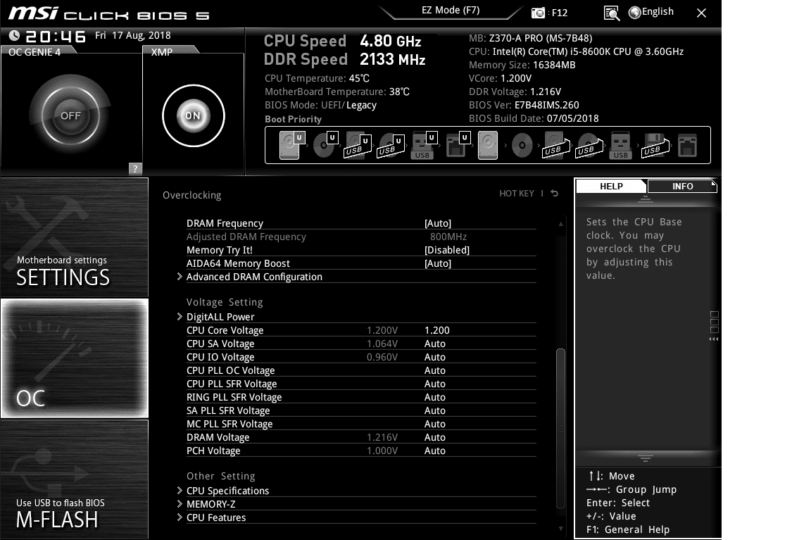Set the MC PLL SFR Voltage value
The image size is (811, 540).
[x=435, y=424]
